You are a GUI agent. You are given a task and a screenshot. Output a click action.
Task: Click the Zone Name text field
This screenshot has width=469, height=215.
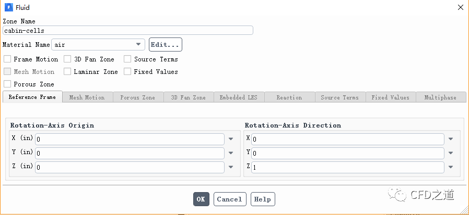(128, 31)
